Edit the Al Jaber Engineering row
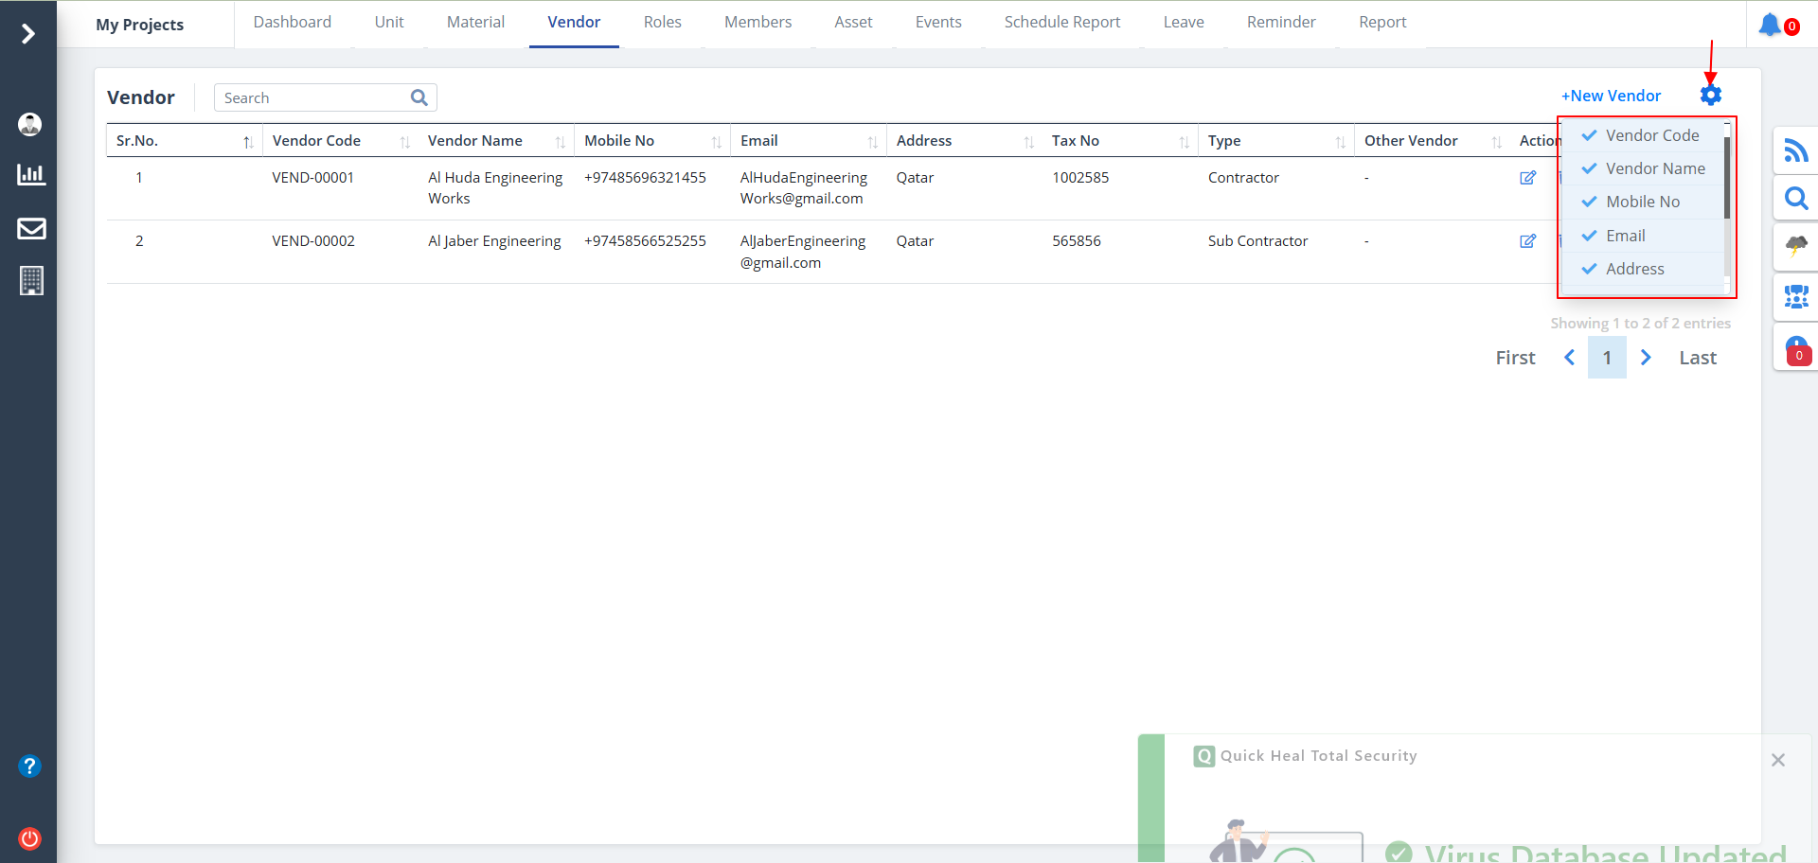 point(1527,241)
